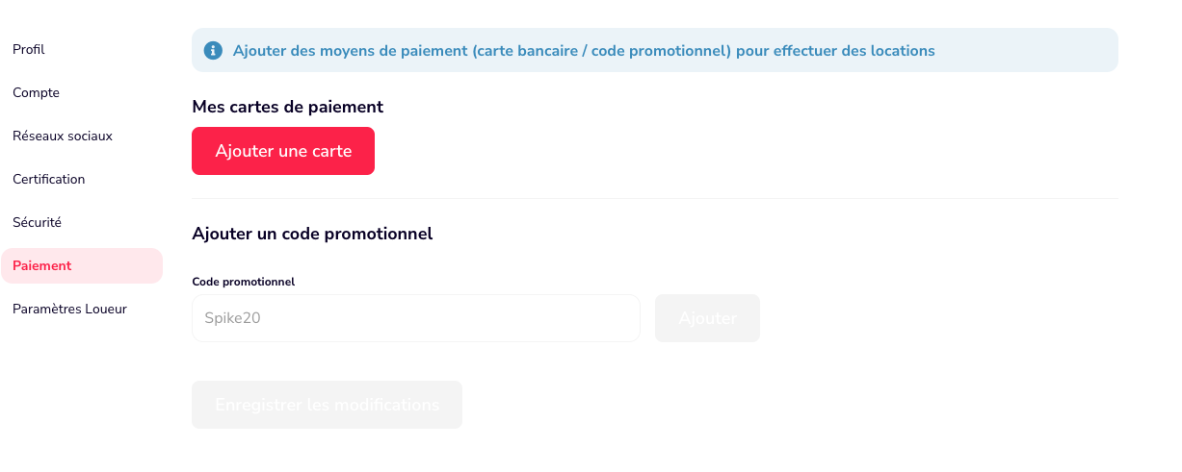Screen dimensions: 1182x472
Task: Focus the Code promotionnel input field
Action: point(416,318)
